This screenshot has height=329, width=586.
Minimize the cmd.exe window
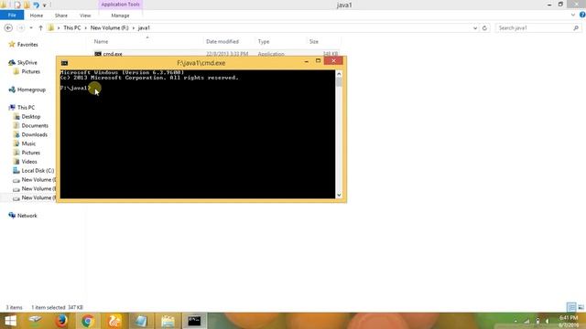tap(307, 61)
